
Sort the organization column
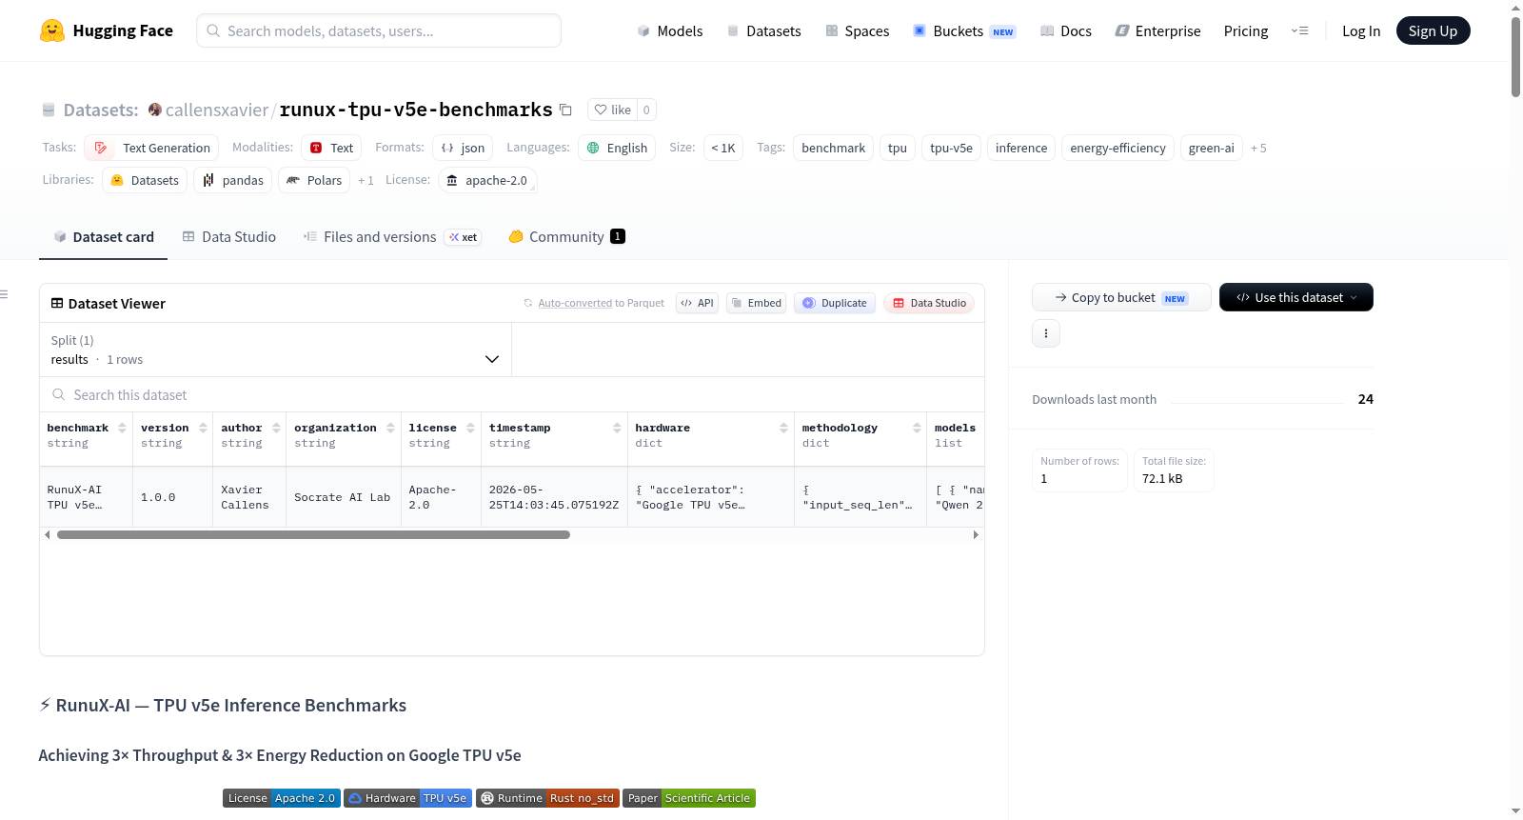pyautogui.click(x=390, y=428)
